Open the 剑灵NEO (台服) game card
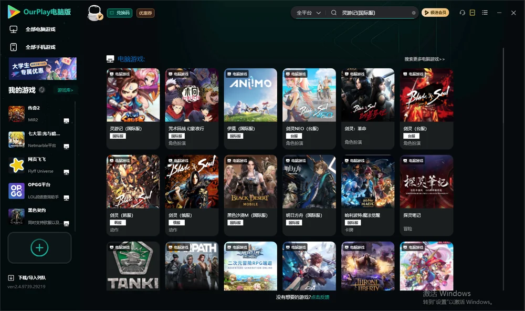 tap(309, 109)
